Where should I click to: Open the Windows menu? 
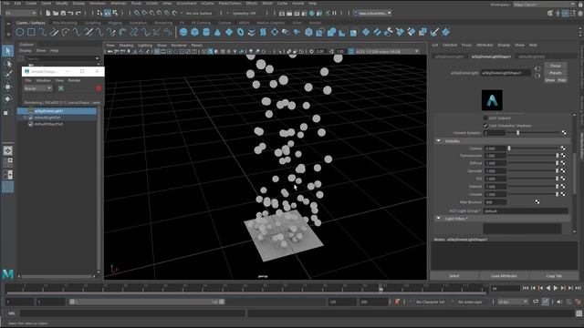coord(98,4)
